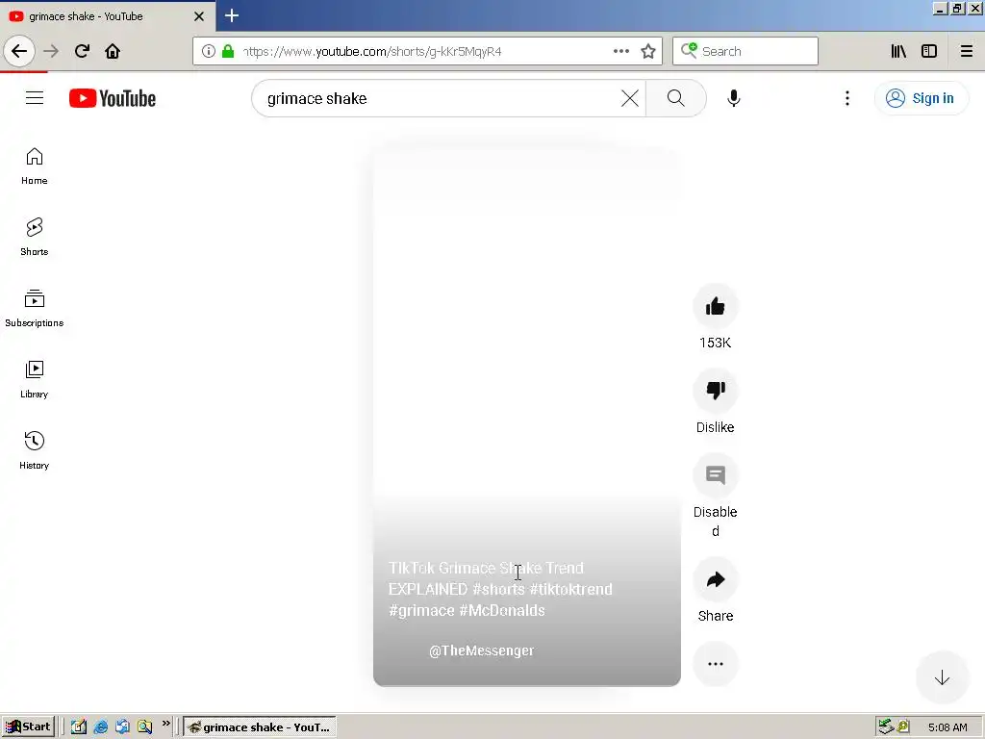Open the browser home page
The image size is (985, 739).
(113, 51)
